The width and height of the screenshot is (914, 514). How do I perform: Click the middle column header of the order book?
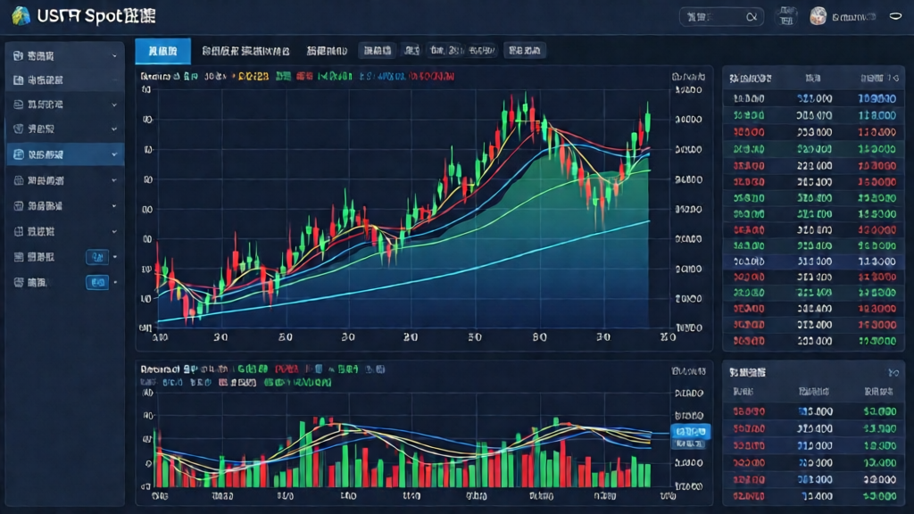pos(813,79)
